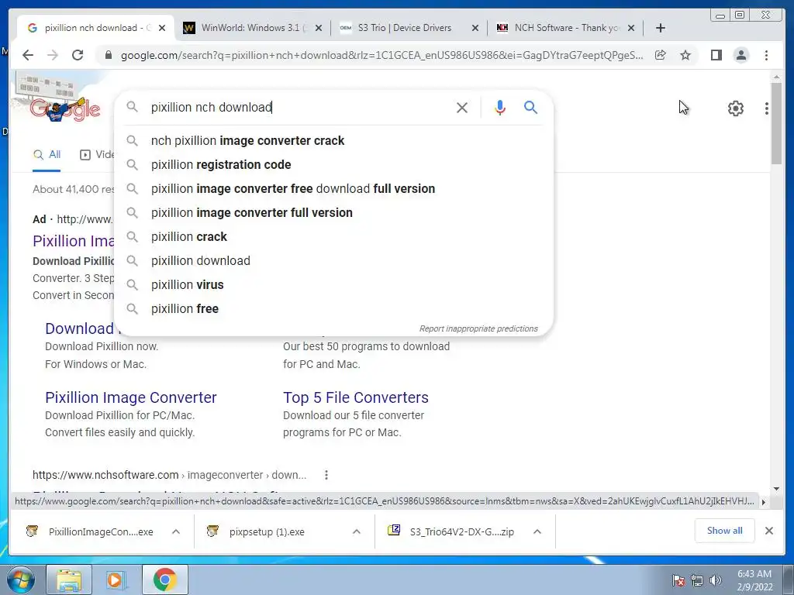794x595 pixels.
Task: Click scrollbar down arrow
Action: 776,489
